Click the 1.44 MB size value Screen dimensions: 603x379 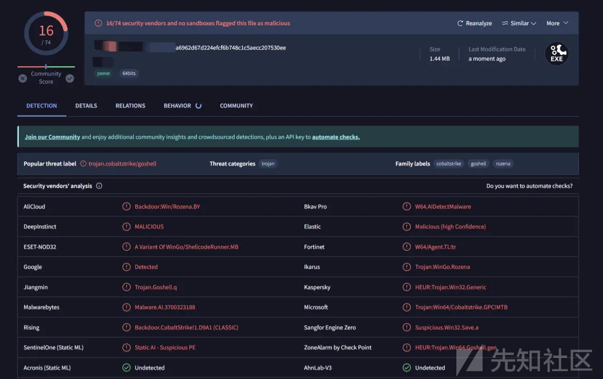(440, 59)
